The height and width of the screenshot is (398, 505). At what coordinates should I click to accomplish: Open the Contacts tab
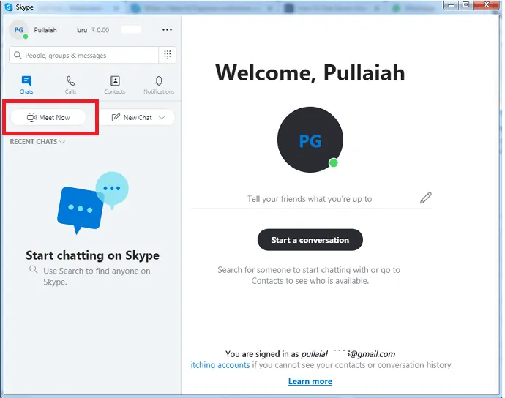pos(115,85)
